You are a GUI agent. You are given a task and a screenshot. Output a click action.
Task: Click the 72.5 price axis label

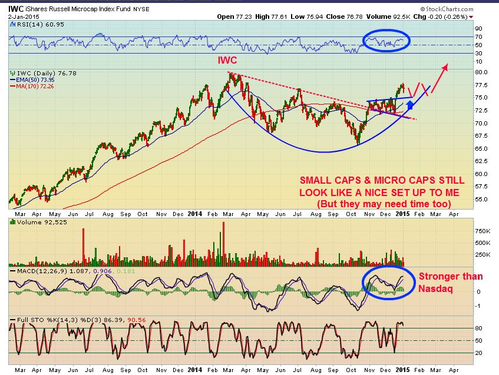(x=481, y=110)
